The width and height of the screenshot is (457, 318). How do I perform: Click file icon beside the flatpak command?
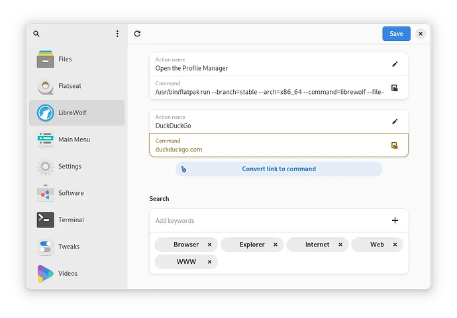point(395,88)
